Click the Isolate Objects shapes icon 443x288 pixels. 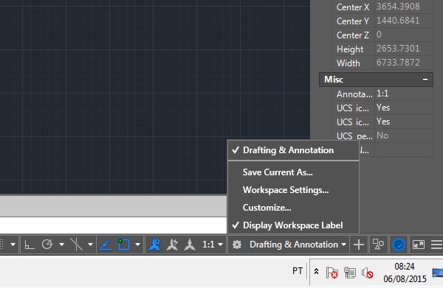coord(378,245)
